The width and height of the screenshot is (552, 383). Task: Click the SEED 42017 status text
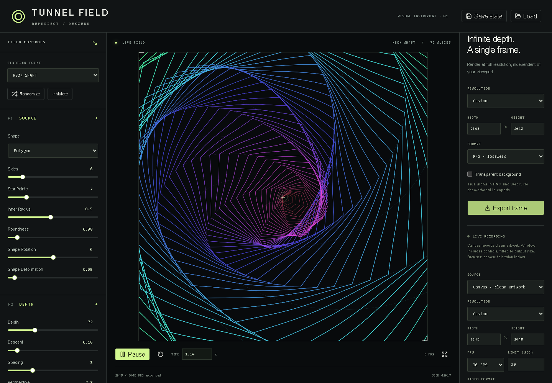(x=441, y=375)
